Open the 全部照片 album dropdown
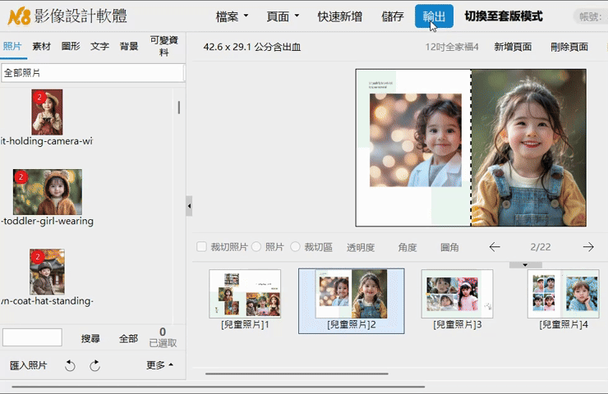This screenshot has height=394, width=608. 92,73
